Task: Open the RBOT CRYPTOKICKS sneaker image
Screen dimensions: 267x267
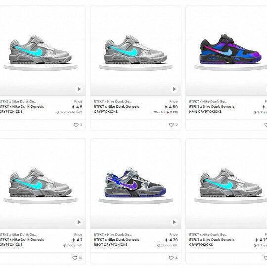Action: click(135, 183)
